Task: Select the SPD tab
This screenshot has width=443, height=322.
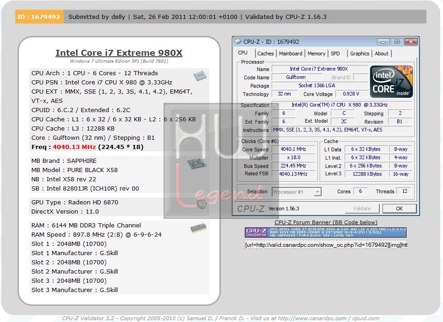Action: pyautogui.click(x=335, y=54)
